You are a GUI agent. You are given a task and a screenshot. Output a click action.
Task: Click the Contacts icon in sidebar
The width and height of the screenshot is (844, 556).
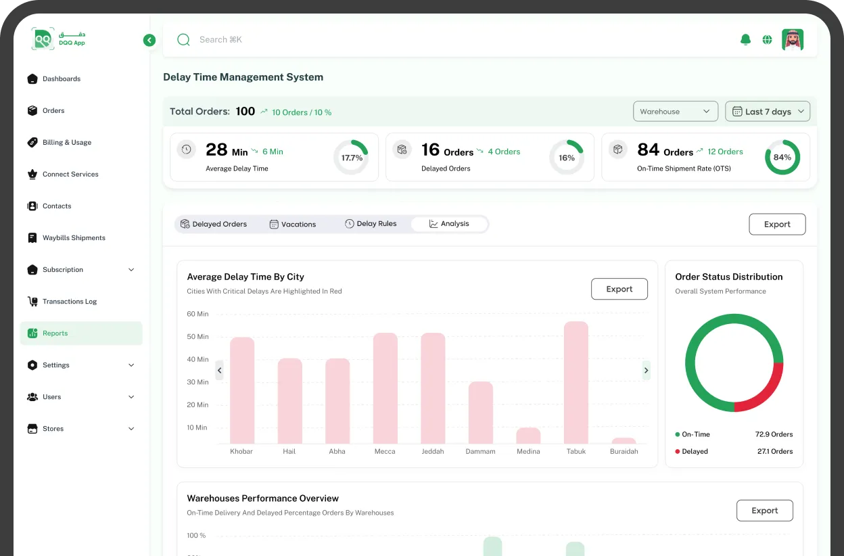[x=32, y=206]
